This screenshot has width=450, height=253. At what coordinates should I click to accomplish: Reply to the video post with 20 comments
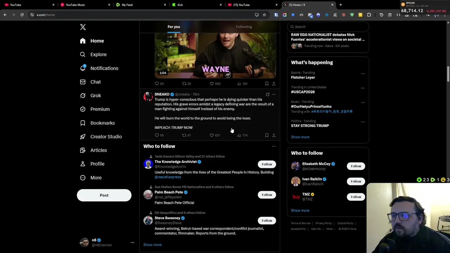159,84
